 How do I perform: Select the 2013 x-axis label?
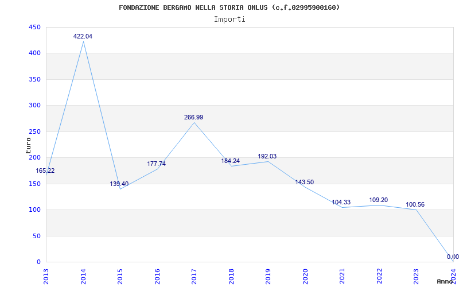[x=46, y=276]
